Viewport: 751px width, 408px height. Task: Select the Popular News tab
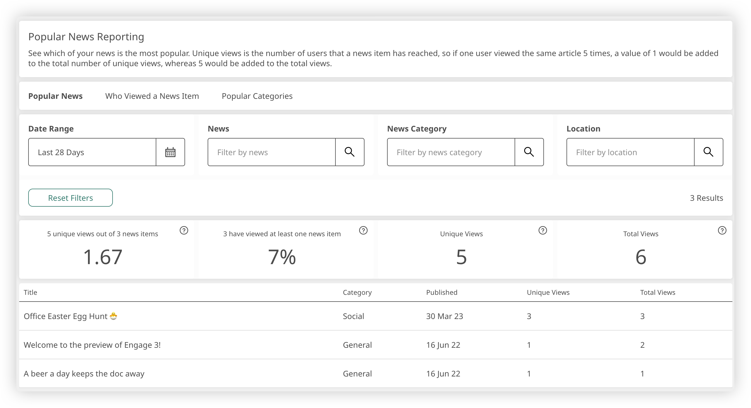click(x=55, y=96)
